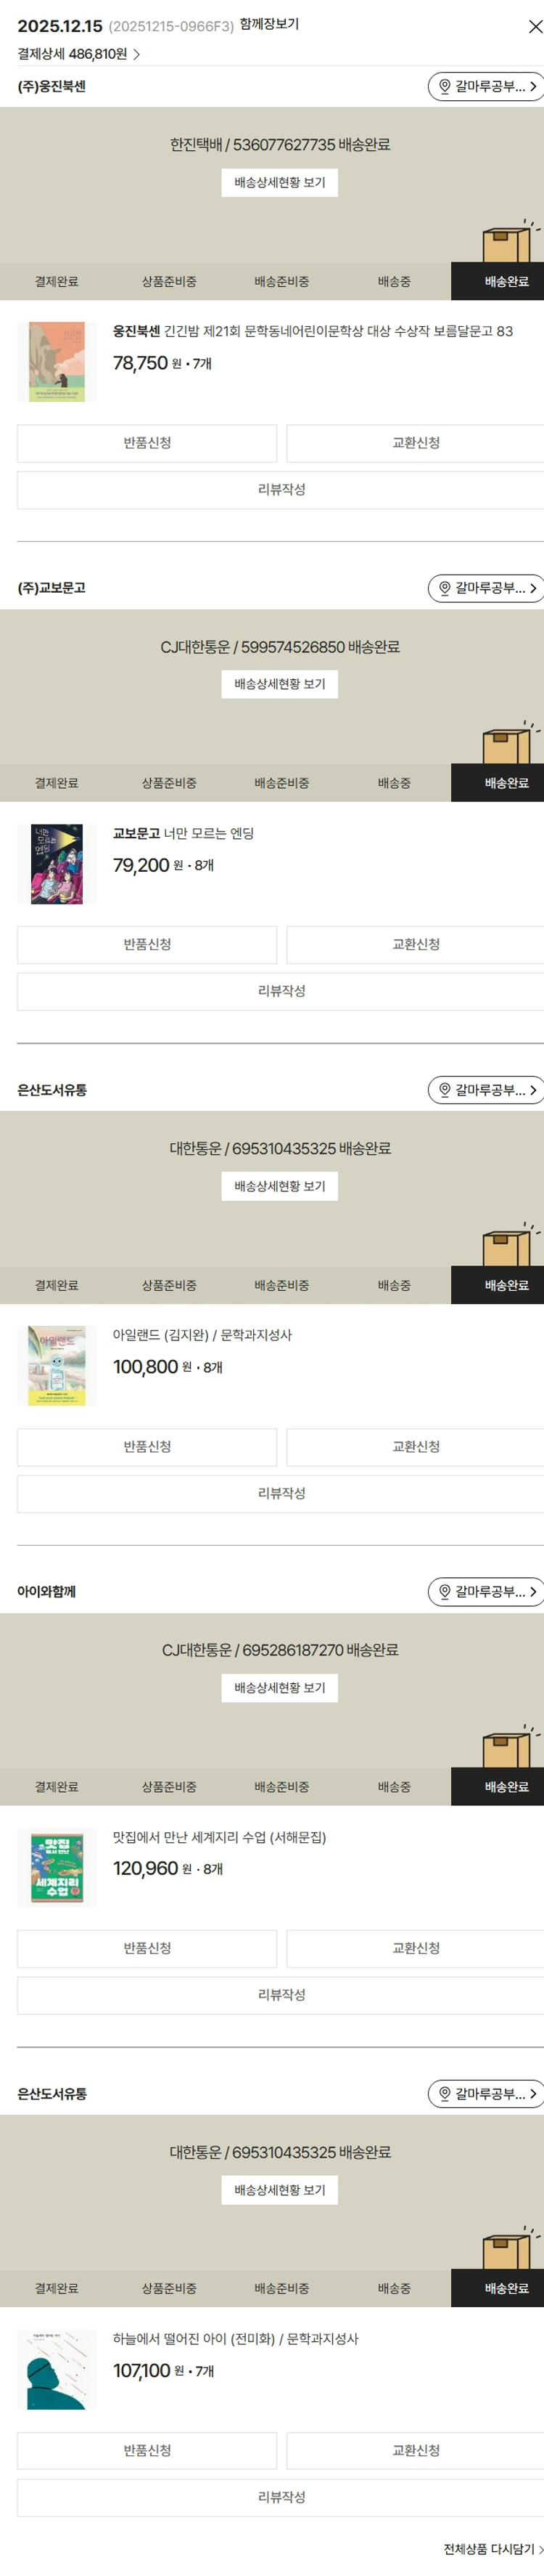Viewport: 544px width, 2576px height.
Task: Click the delivery box icon for 교보문고 shipment
Action: point(507,744)
